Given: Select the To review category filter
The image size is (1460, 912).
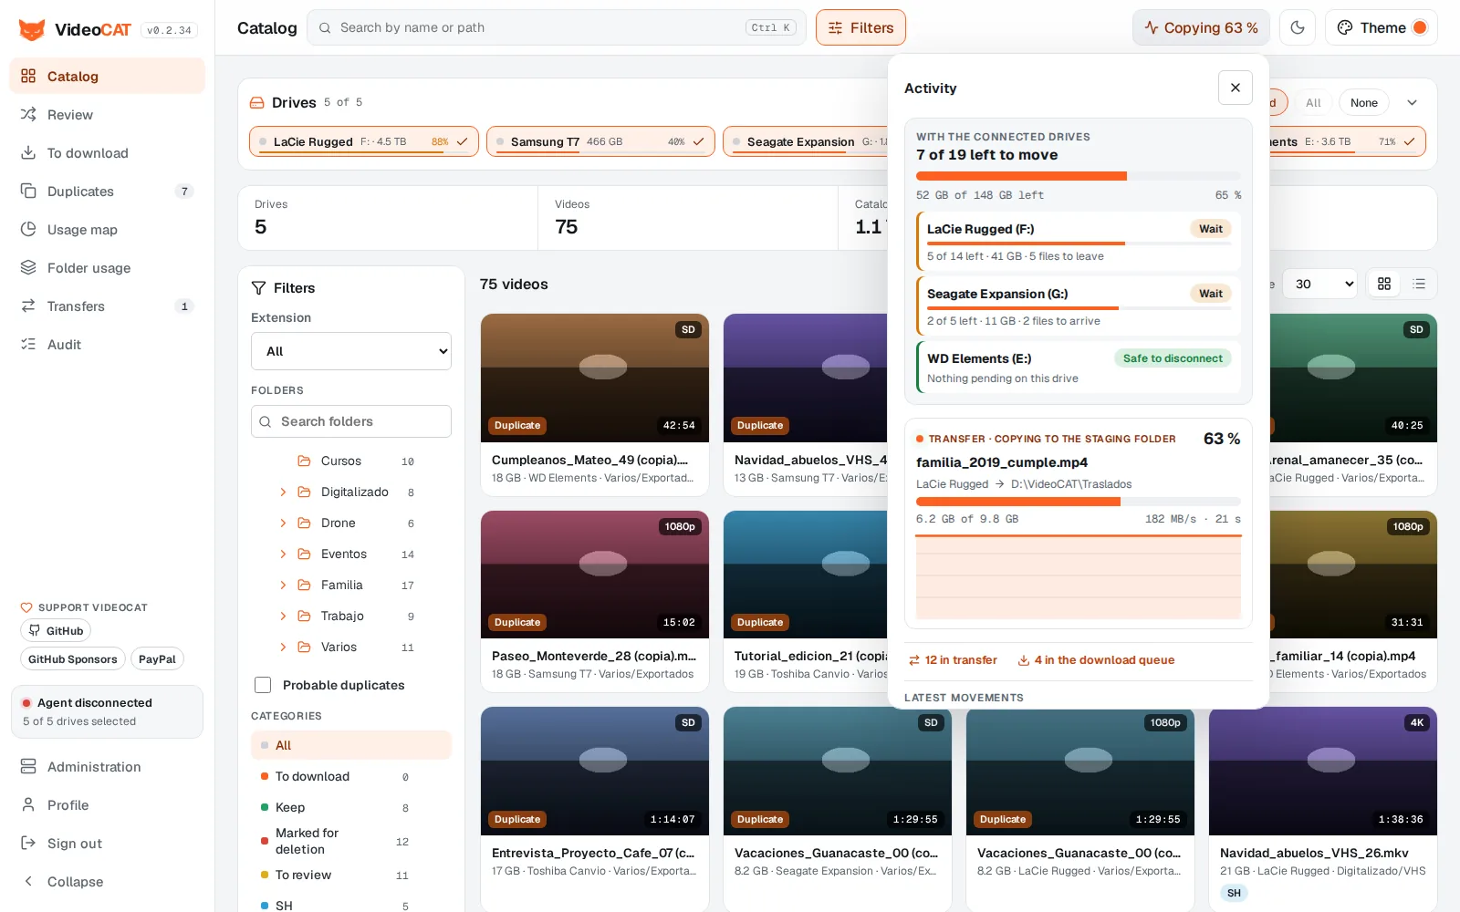Looking at the screenshot, I should coord(351,875).
